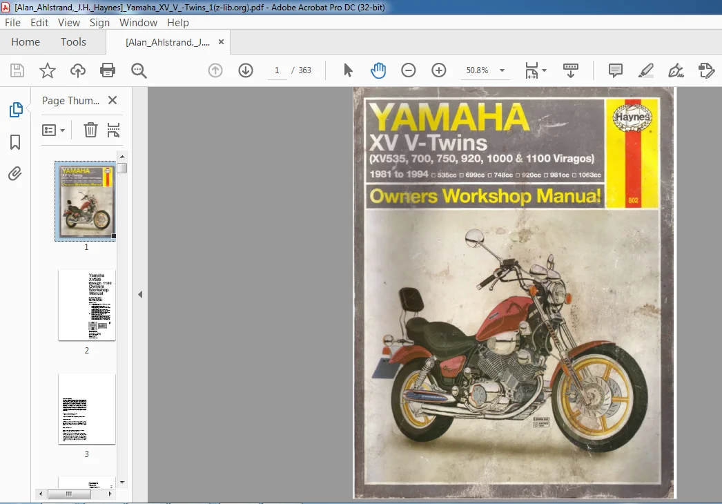Open the Fill & Sign pen icon
This screenshot has height=504, width=722.
click(676, 70)
